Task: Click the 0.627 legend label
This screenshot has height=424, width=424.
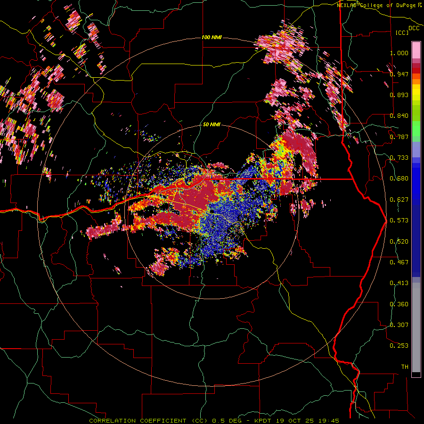Action: coord(399,200)
